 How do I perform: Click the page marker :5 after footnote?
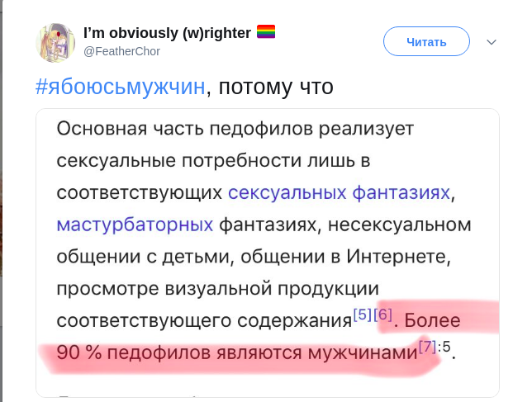coord(445,348)
